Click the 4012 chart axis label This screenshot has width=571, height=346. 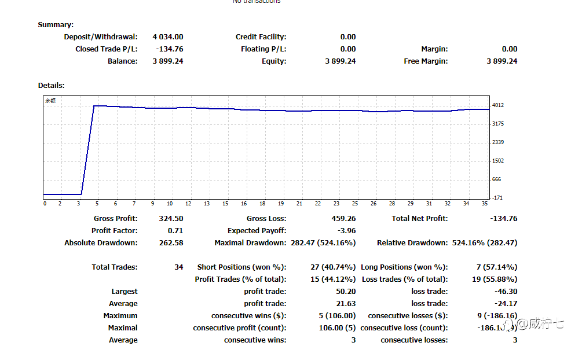[498, 105]
